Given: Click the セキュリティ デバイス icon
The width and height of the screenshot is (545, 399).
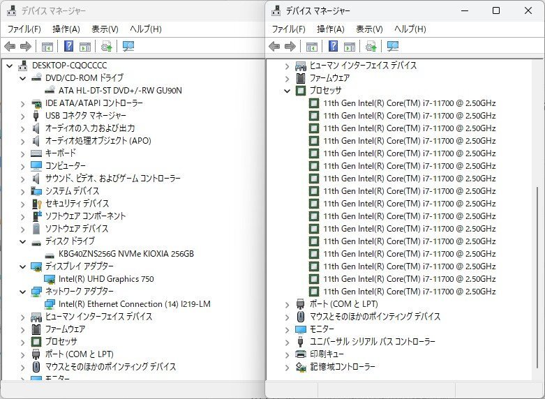Looking at the screenshot, I should [36, 204].
